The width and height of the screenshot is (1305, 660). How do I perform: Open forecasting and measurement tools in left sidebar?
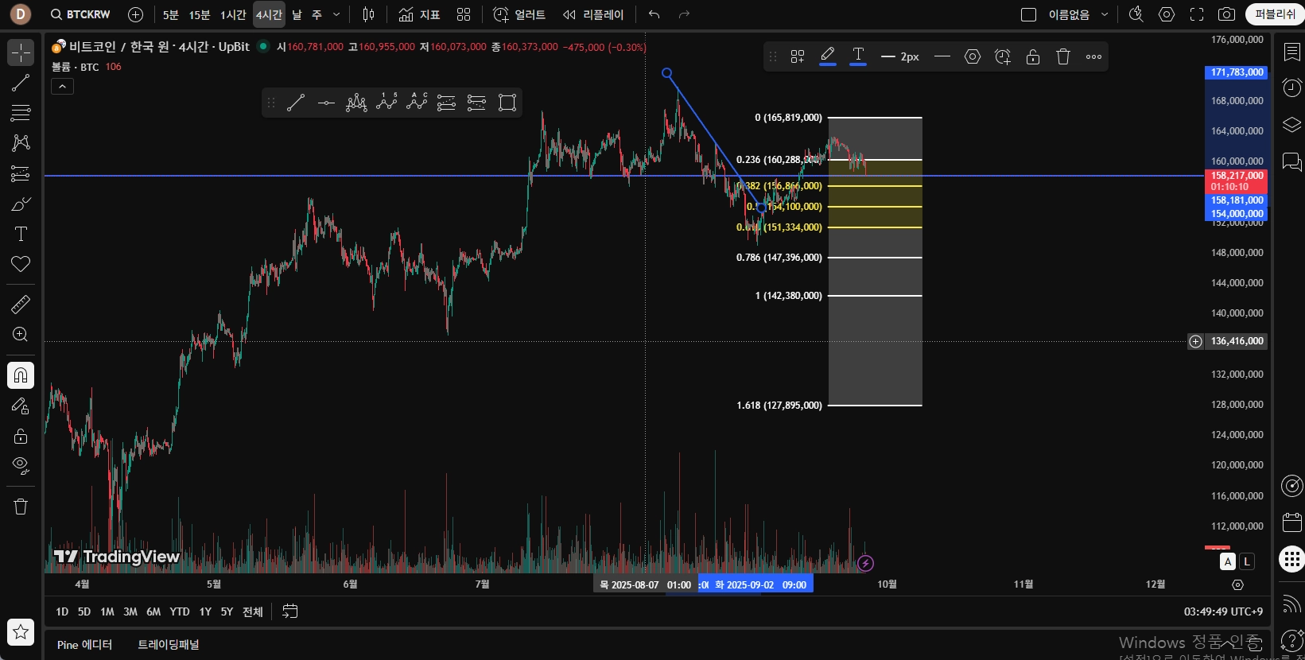21,173
